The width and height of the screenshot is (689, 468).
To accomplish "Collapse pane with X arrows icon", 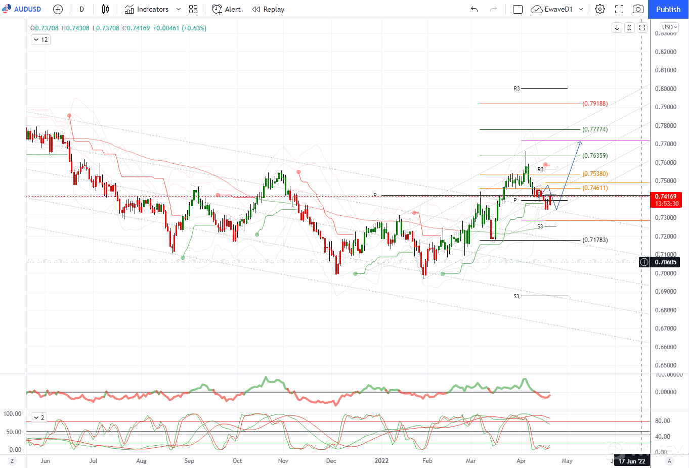I will point(629,28).
